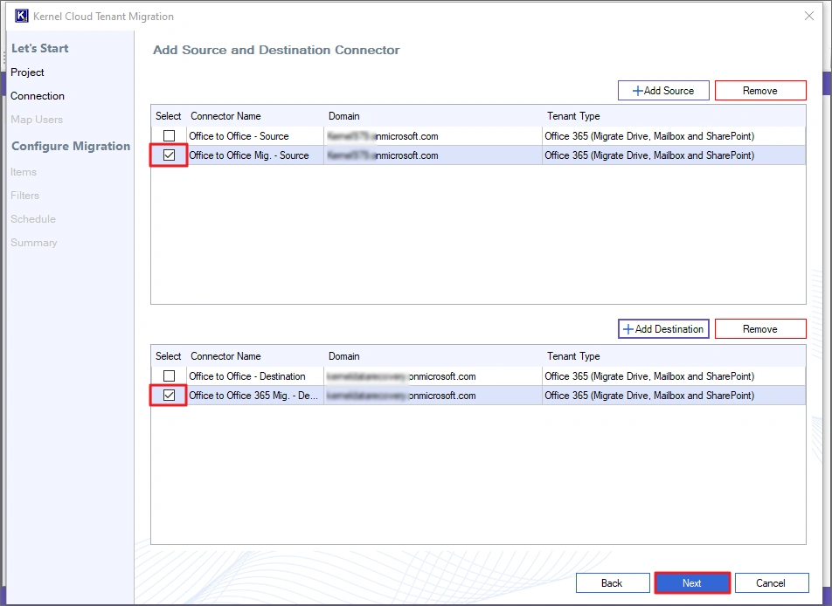Click the Back button
This screenshot has height=606, width=832.
(613, 582)
